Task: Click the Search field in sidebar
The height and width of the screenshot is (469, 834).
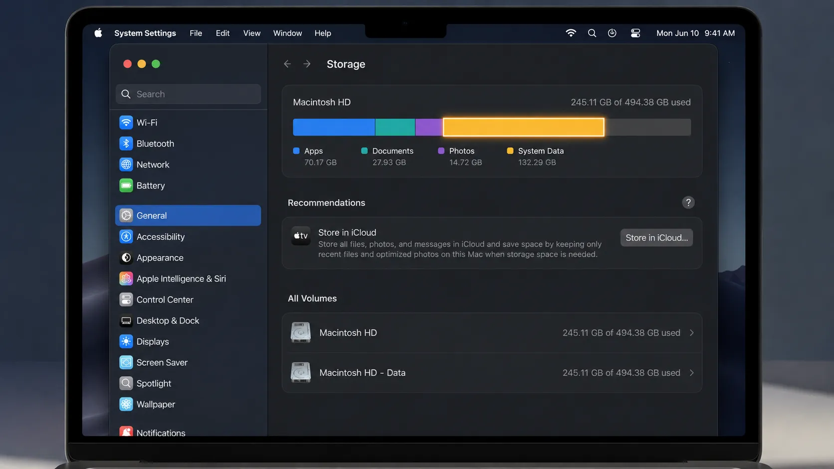Action: pos(188,94)
